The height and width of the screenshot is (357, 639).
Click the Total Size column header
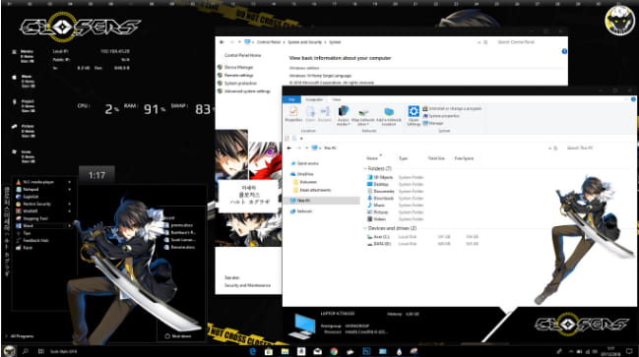coord(436,158)
